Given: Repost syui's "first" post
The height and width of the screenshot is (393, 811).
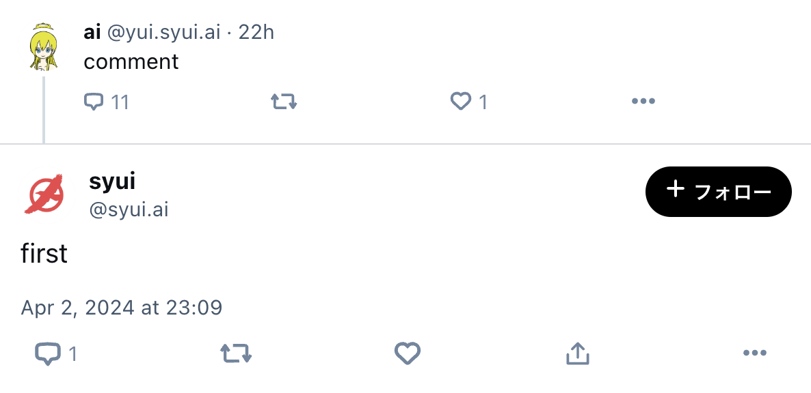Looking at the screenshot, I should pyautogui.click(x=236, y=354).
